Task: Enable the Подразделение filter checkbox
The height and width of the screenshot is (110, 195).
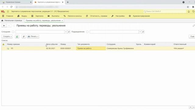Action: tap(87, 32)
